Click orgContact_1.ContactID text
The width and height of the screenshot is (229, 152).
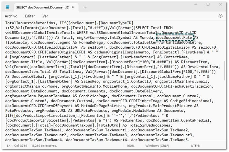(127, 81)
